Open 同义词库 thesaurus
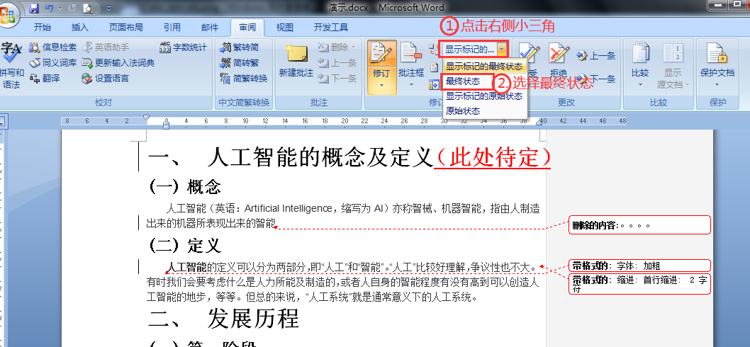Viewport: 750px width, 347px height. (x=52, y=62)
